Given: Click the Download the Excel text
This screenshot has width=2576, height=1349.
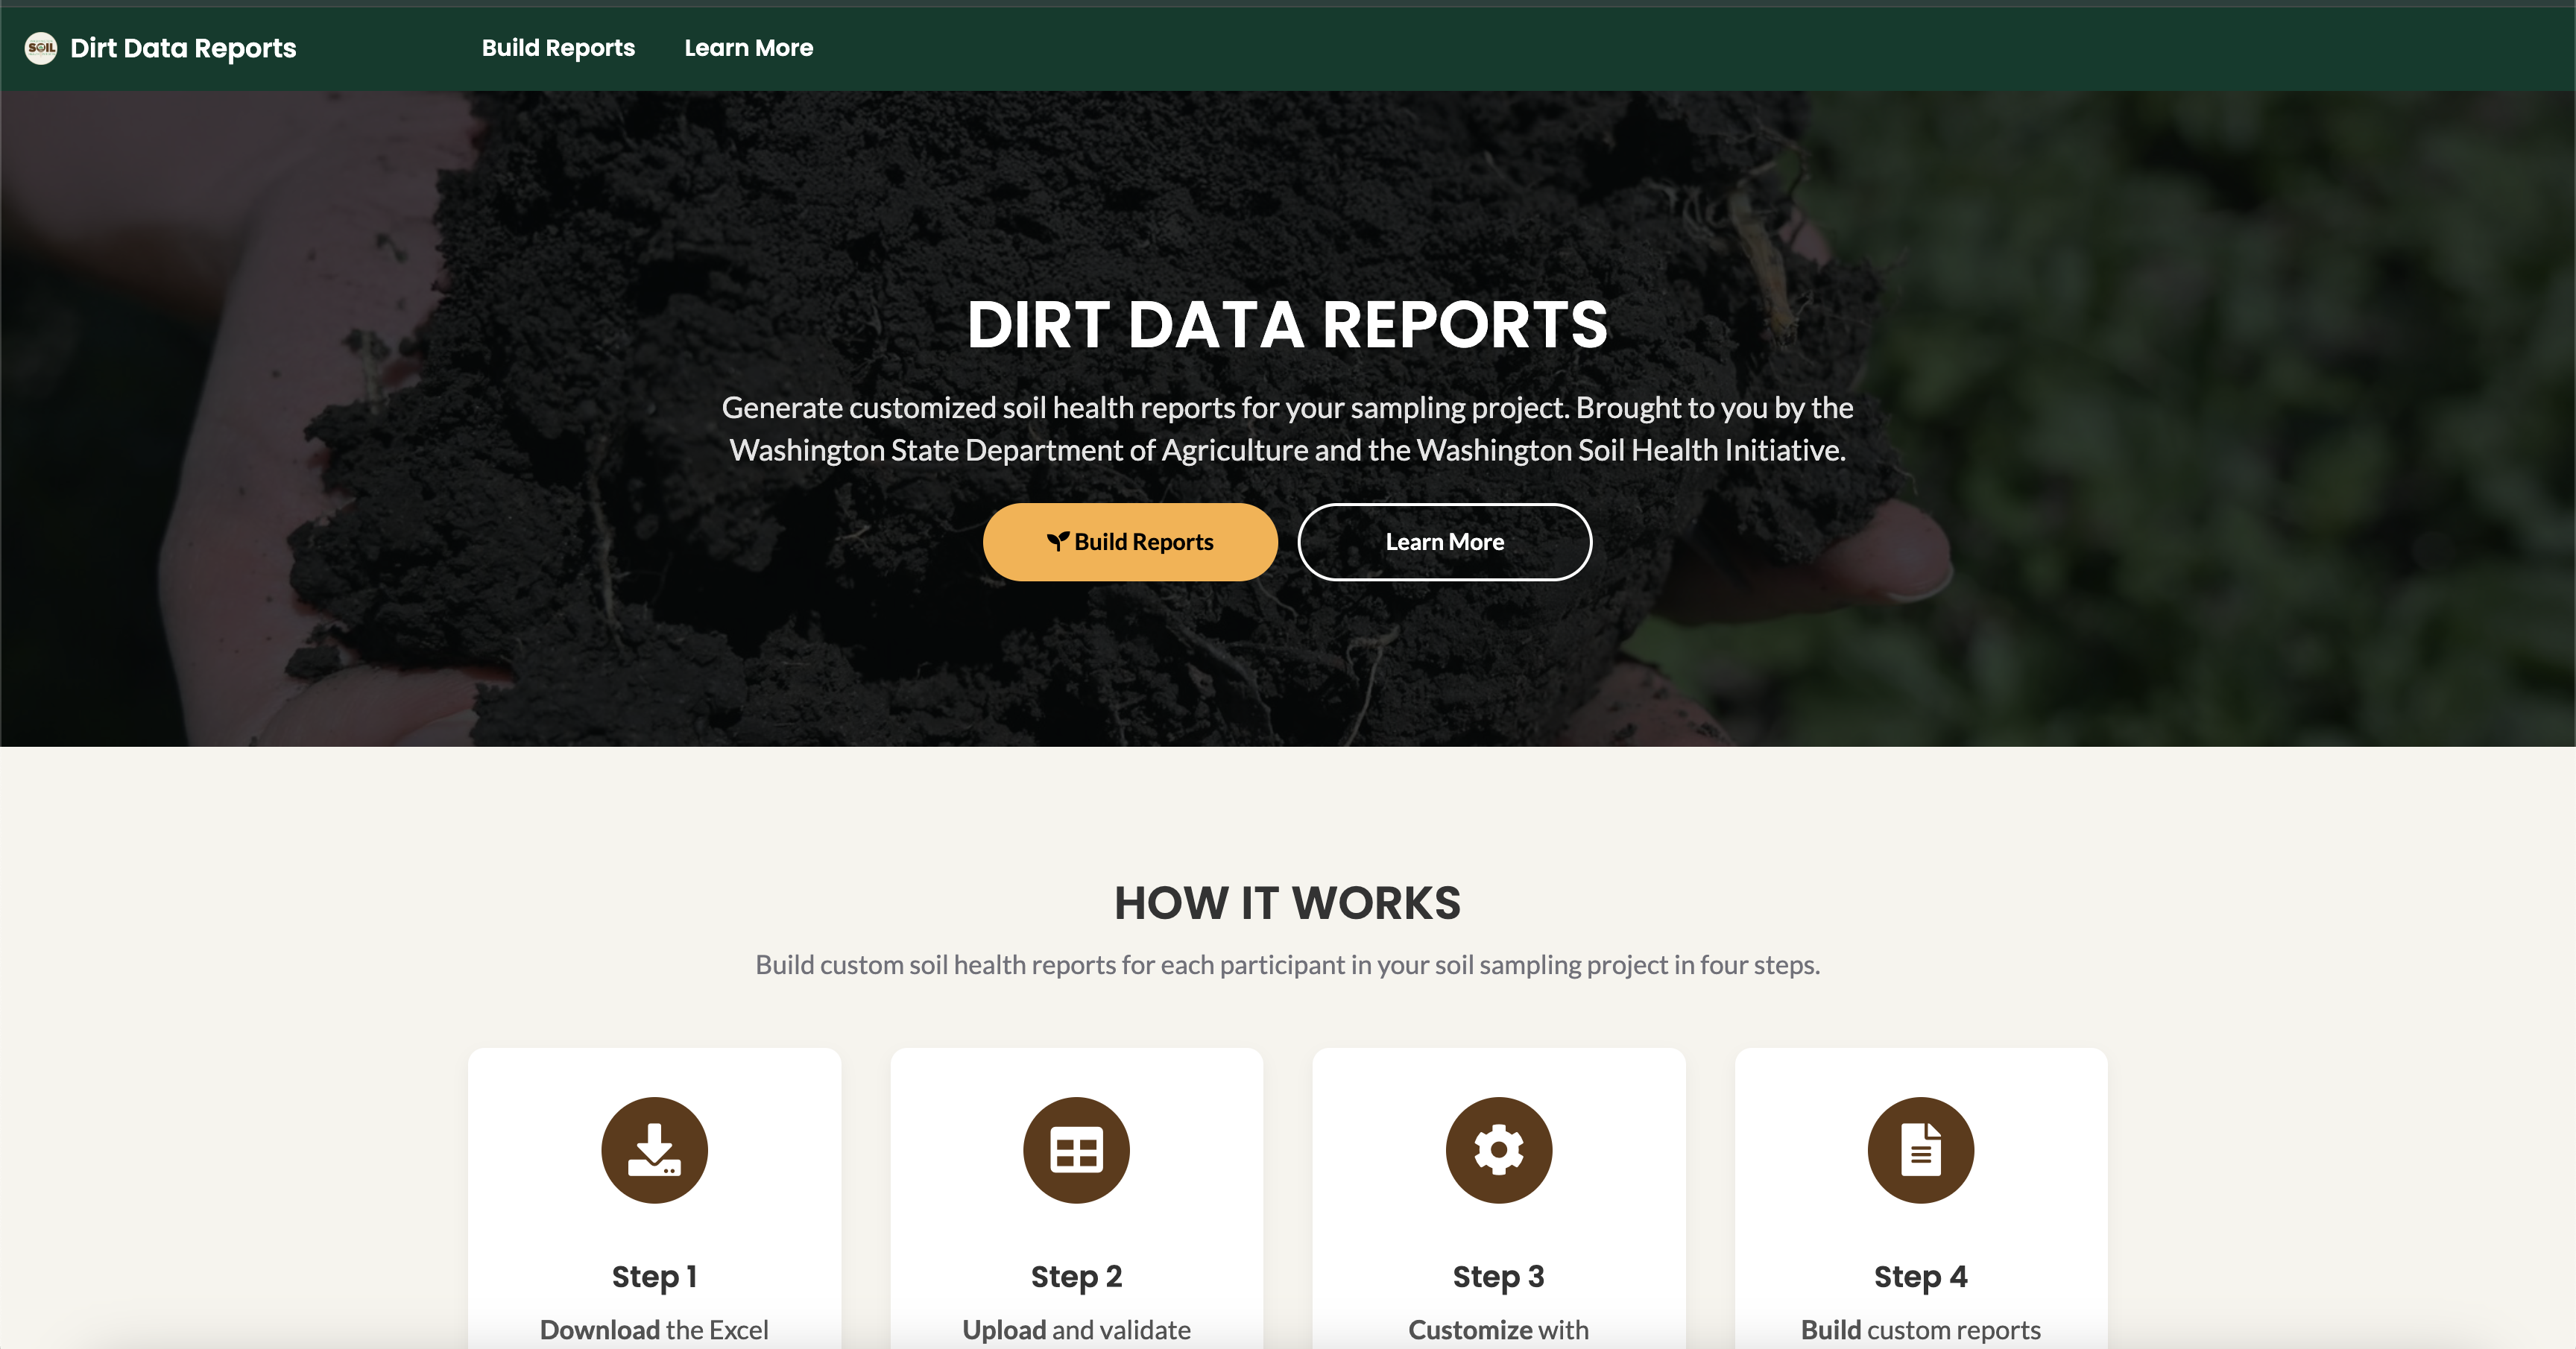Looking at the screenshot, I should coord(654,1329).
